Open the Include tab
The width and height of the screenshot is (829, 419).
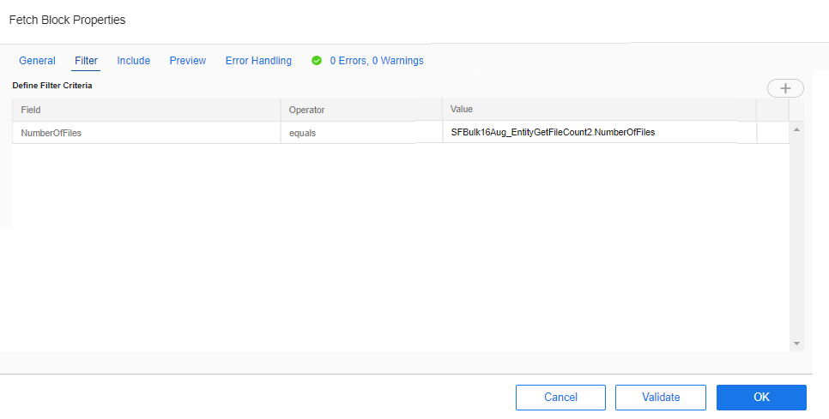pos(133,61)
